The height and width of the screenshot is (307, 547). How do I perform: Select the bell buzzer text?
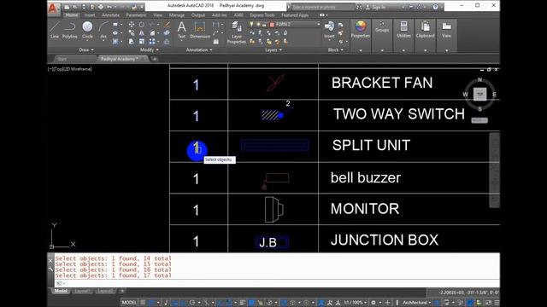[366, 178]
